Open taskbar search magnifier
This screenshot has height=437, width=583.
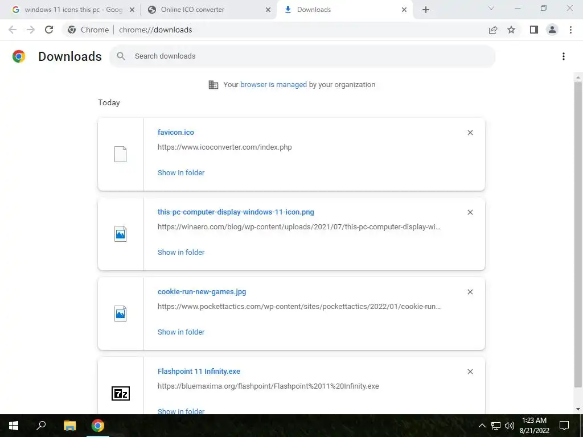coord(41,426)
